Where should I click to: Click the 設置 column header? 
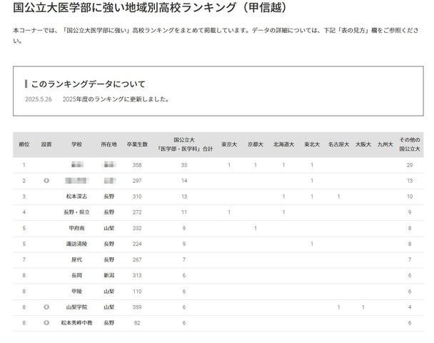coord(46,144)
